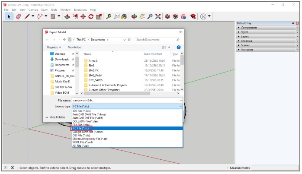Close the Export Model dialog

tap(180, 32)
